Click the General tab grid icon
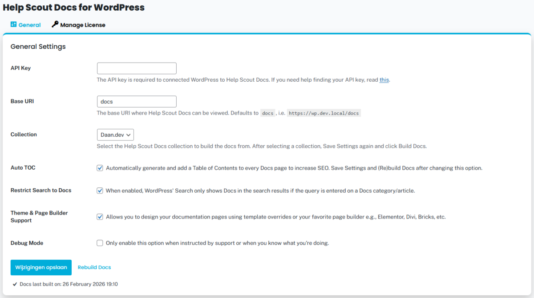 click(x=13, y=24)
